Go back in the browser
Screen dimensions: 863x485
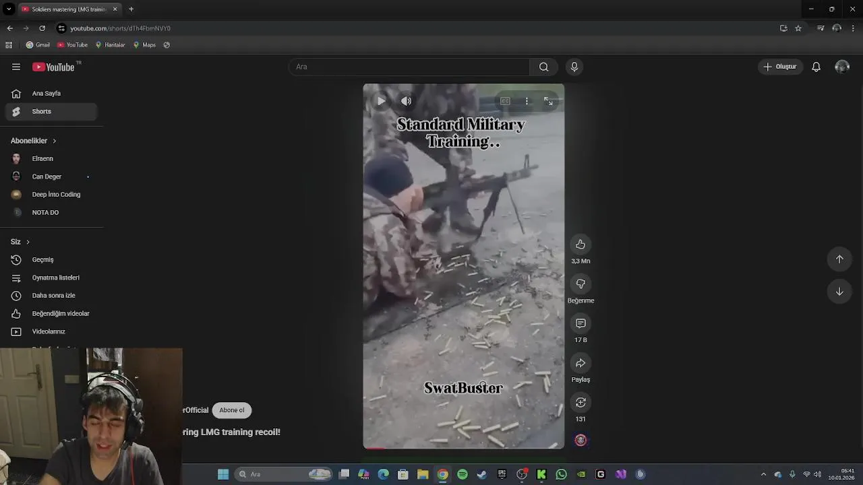click(x=9, y=28)
